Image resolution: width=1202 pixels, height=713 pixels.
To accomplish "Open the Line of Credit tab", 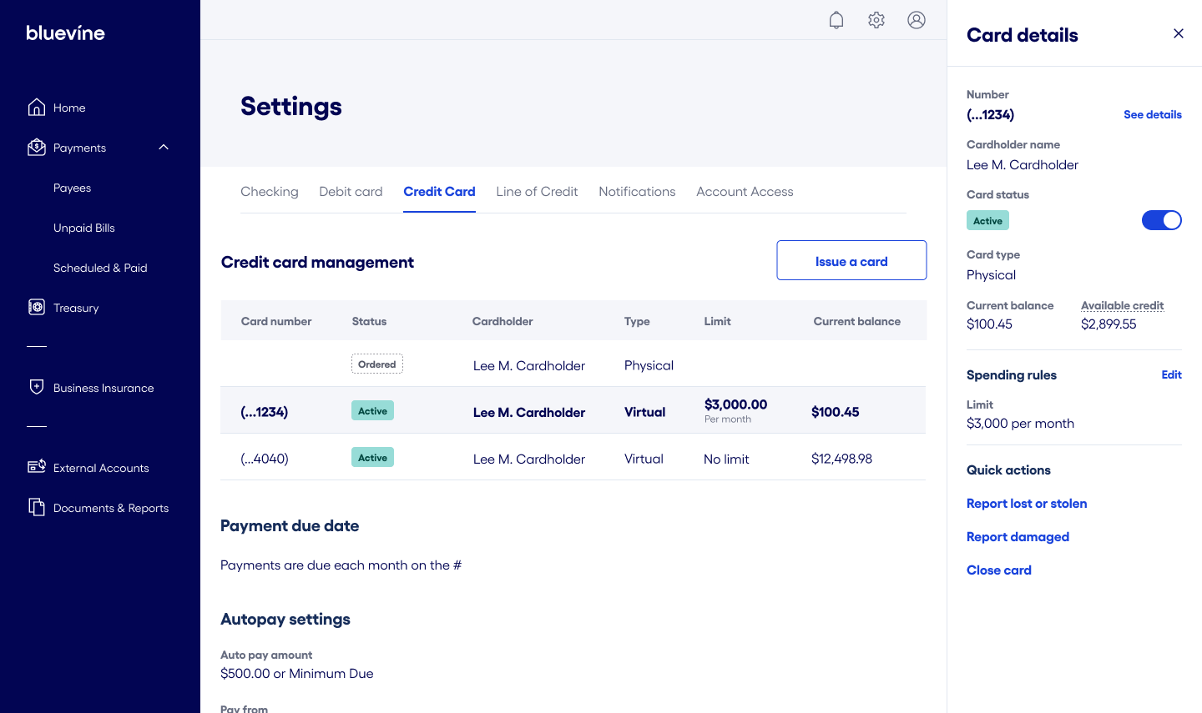I will click(537, 191).
